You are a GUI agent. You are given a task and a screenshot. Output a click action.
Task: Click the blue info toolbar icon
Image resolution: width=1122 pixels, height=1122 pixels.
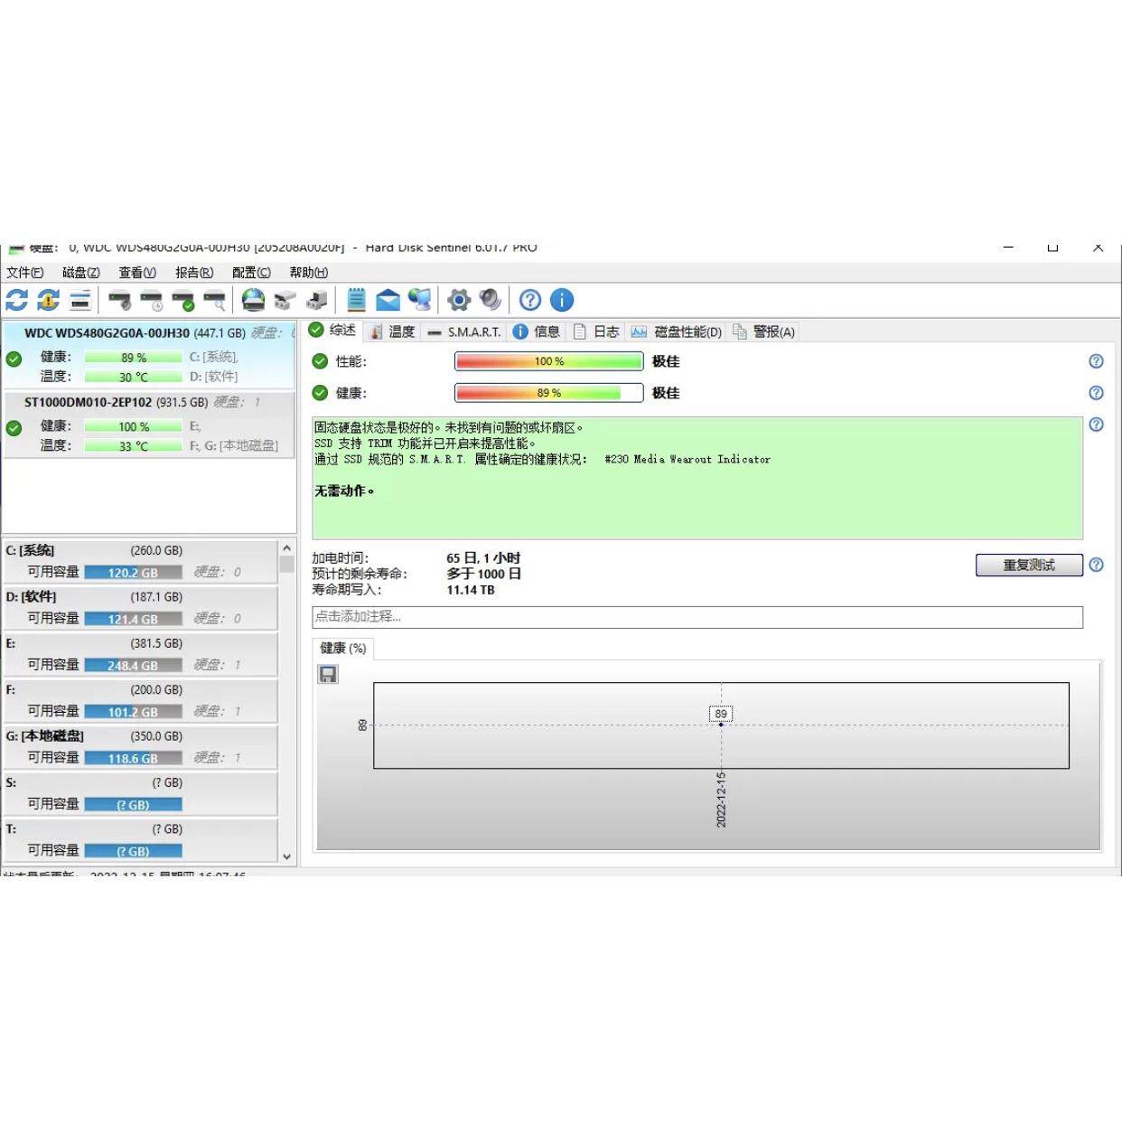click(562, 300)
